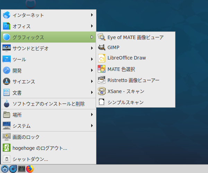Click the blue sphere icon beside グラフィックス
Image resolution: width=208 pixels, height=173 pixels.
click(7, 37)
